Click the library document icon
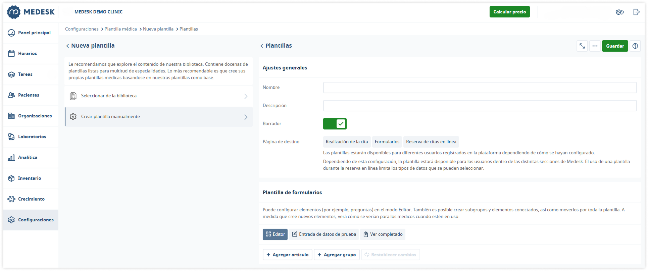The width and height of the screenshot is (648, 271). pos(73,96)
